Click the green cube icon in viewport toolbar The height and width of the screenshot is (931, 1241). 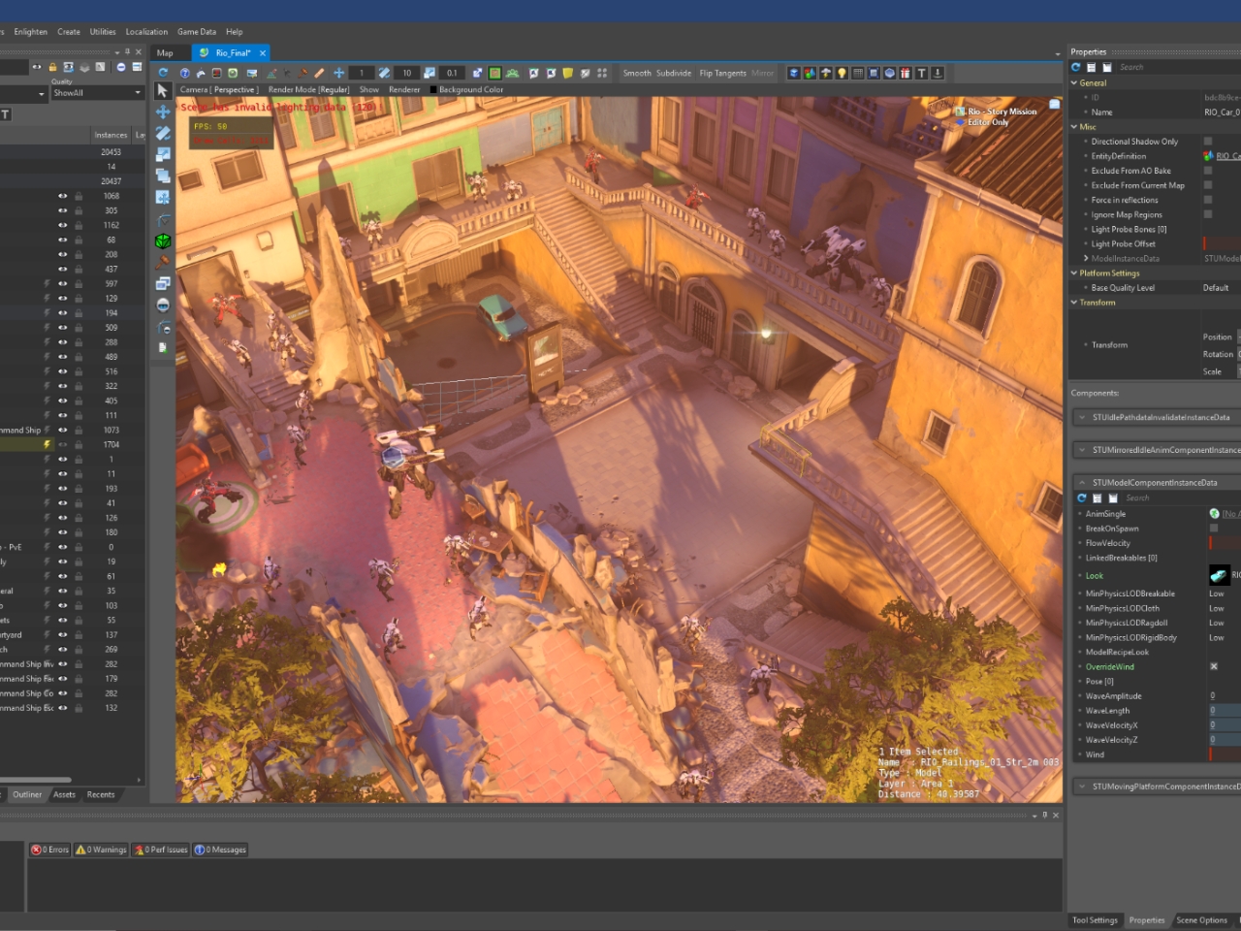coord(163,241)
